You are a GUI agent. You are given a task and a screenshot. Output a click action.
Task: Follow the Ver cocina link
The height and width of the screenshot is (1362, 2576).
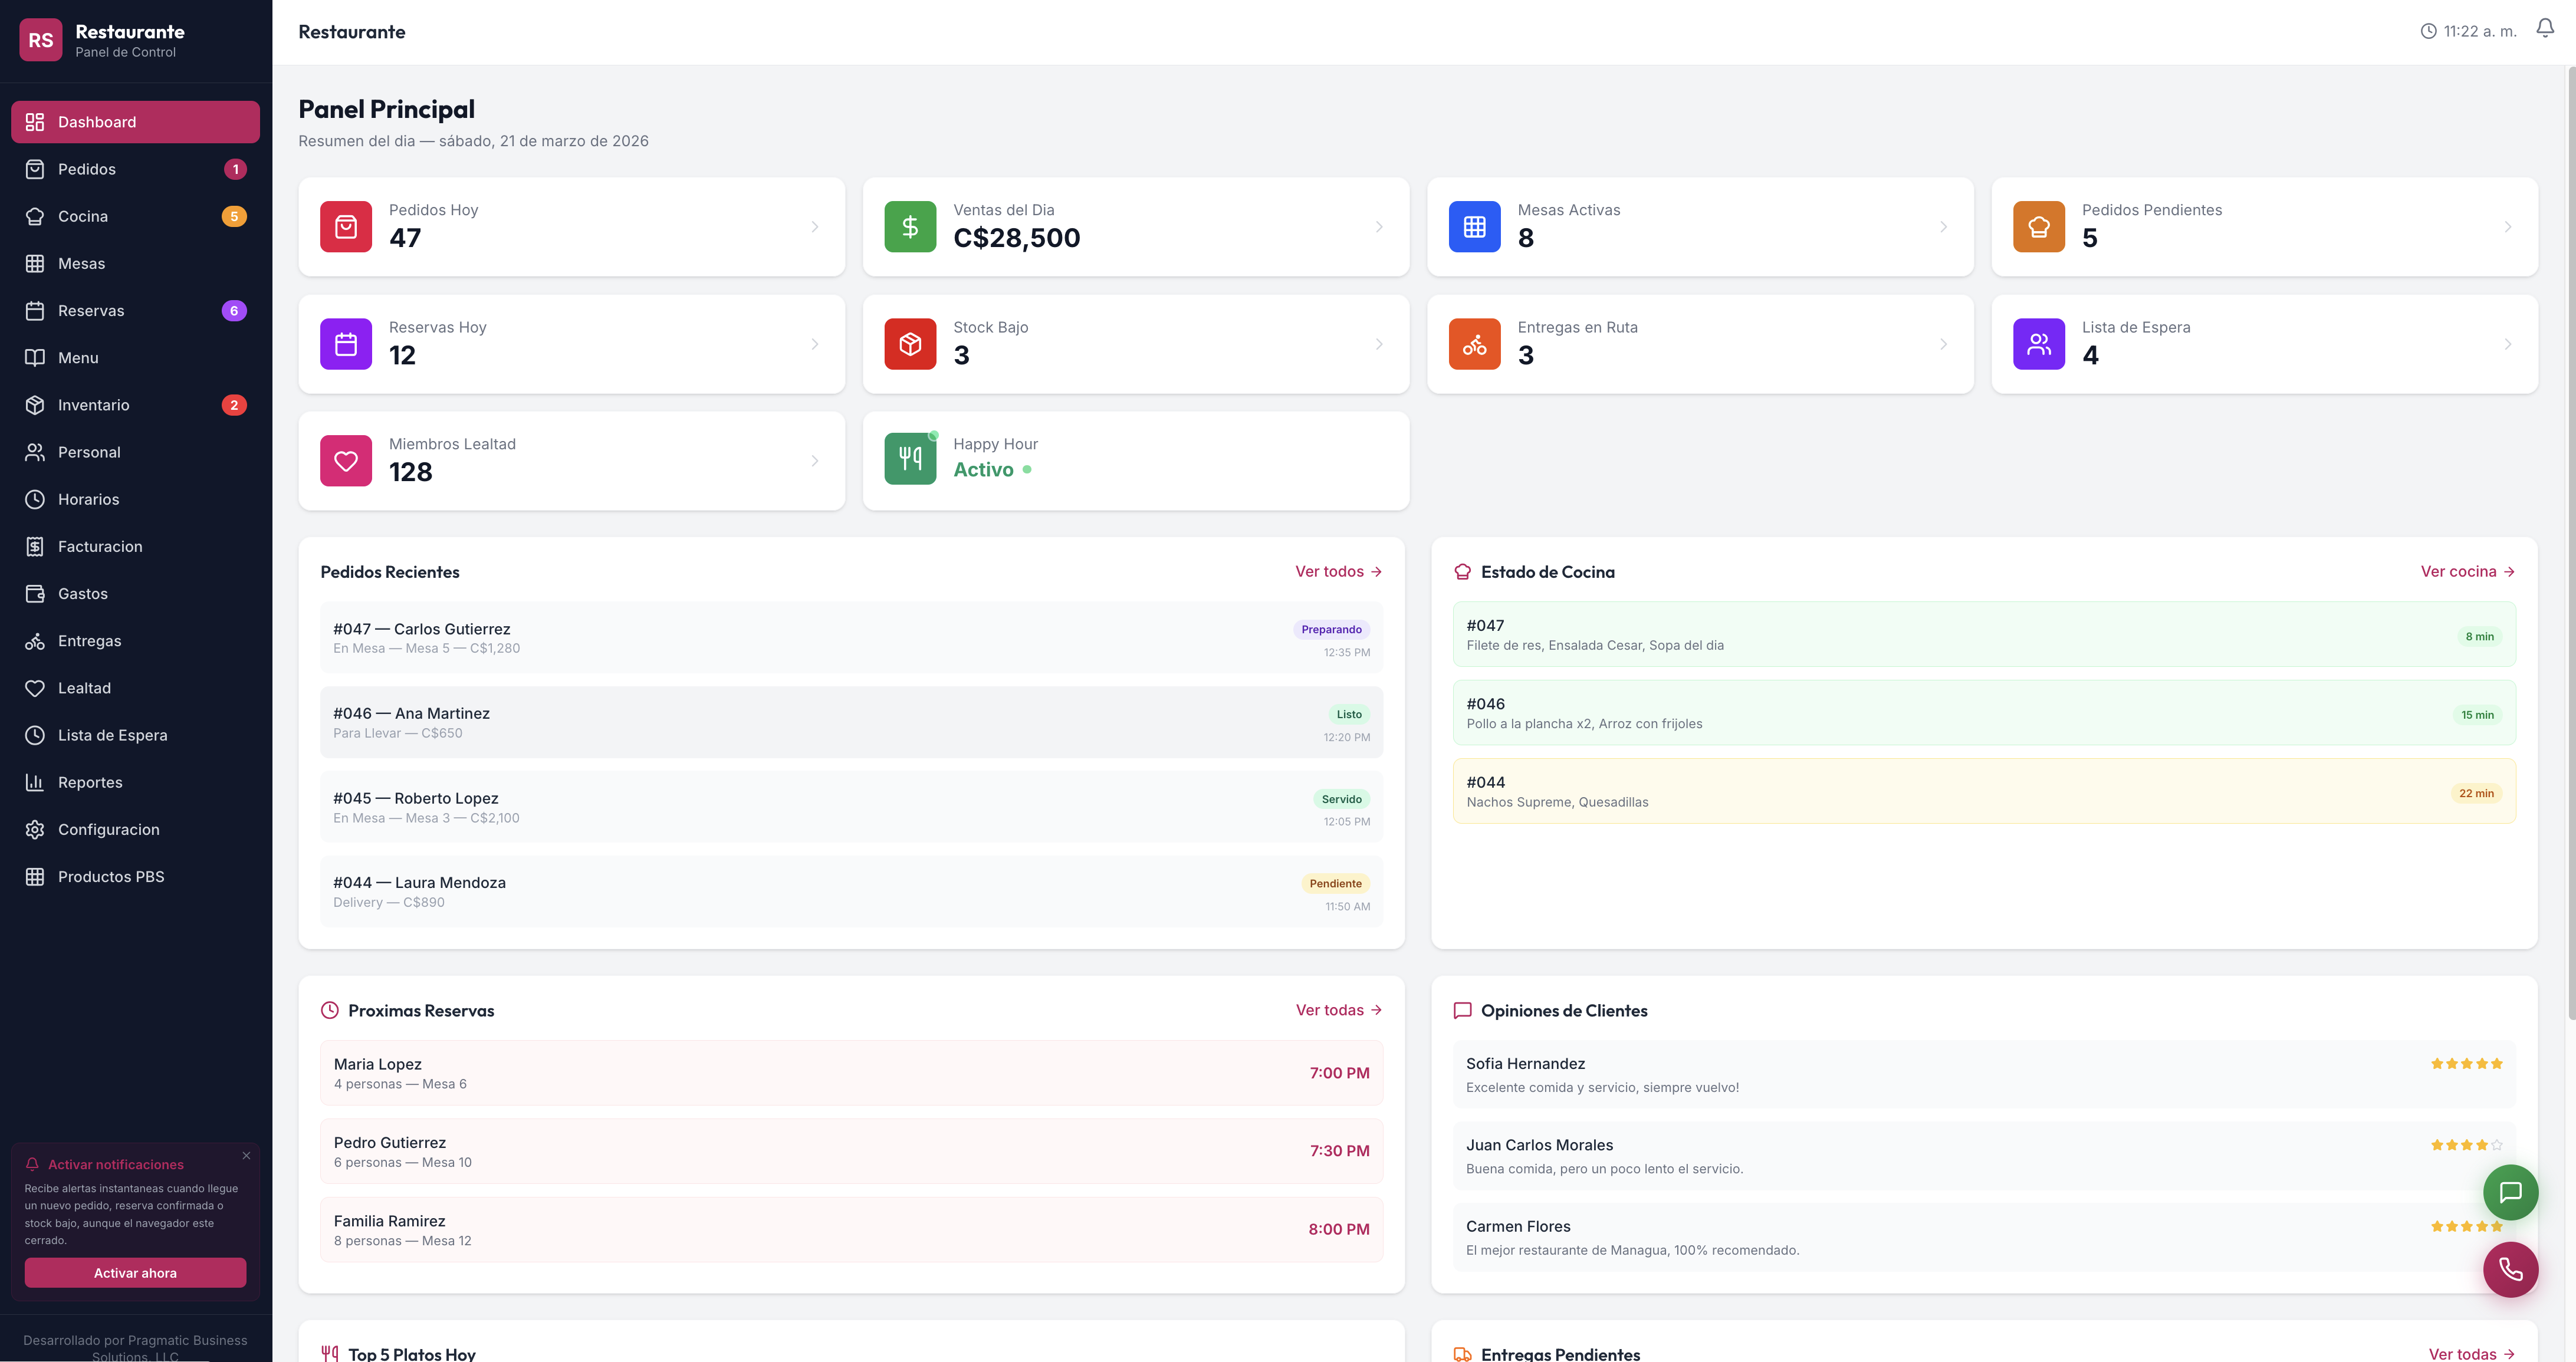tap(2466, 571)
